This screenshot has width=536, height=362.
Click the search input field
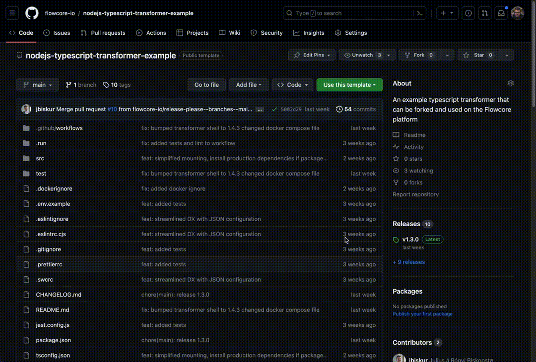coord(354,13)
